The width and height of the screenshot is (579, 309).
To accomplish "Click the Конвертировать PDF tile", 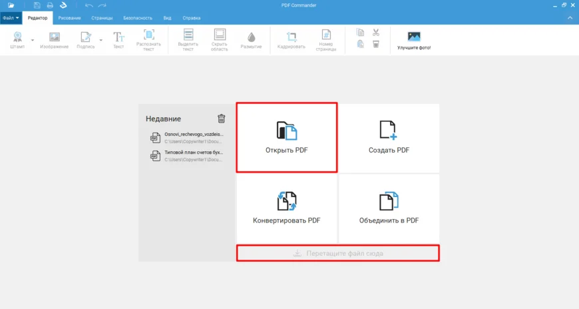I will tap(287, 208).
